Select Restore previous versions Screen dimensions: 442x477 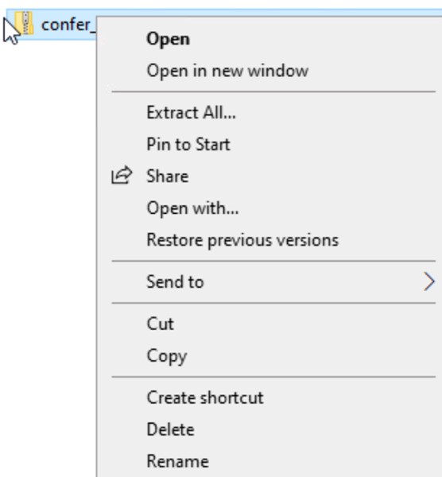(x=242, y=240)
